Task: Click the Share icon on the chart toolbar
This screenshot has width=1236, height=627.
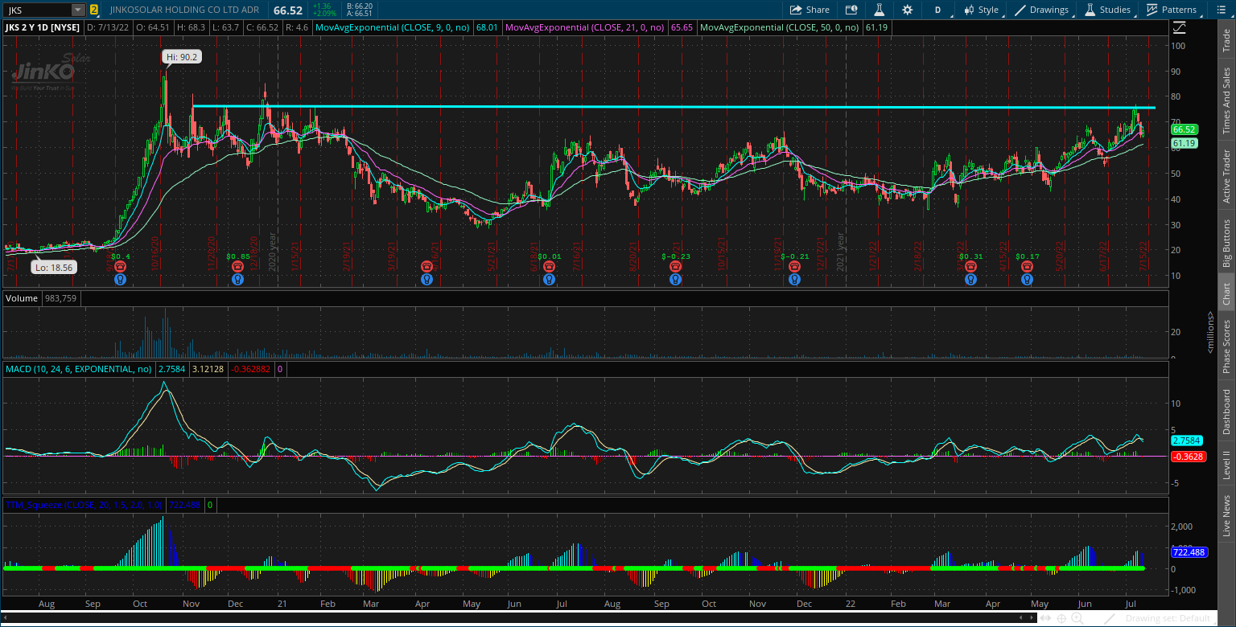Action: pyautogui.click(x=810, y=10)
